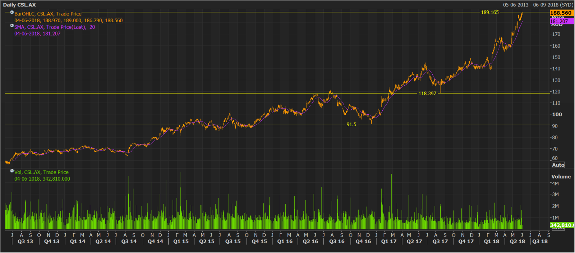The image size is (575, 253).
Task: Click the 80 price axis tick
Action: tap(555, 138)
